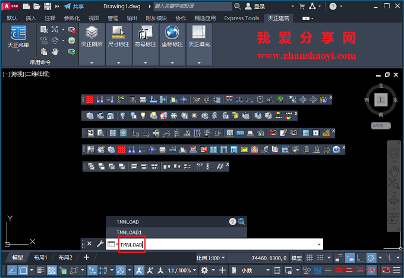Toggle polar tracking in status bar
The image size is (404, 278).
pyautogui.click(x=371, y=258)
